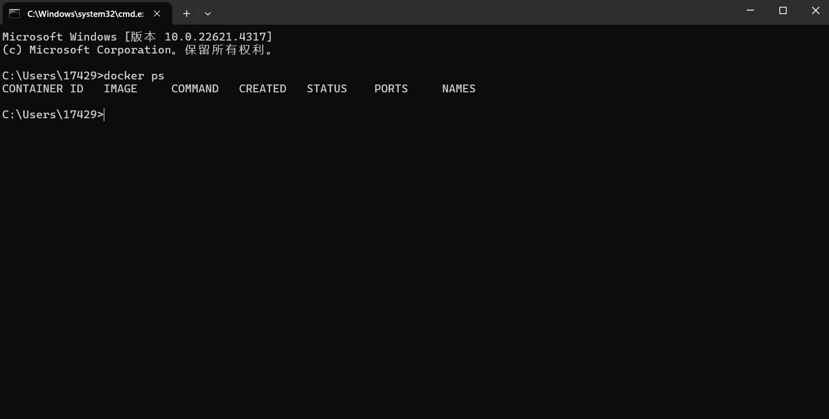
Task: Click the Windows Terminal tab chevron icon
Action: 208,14
